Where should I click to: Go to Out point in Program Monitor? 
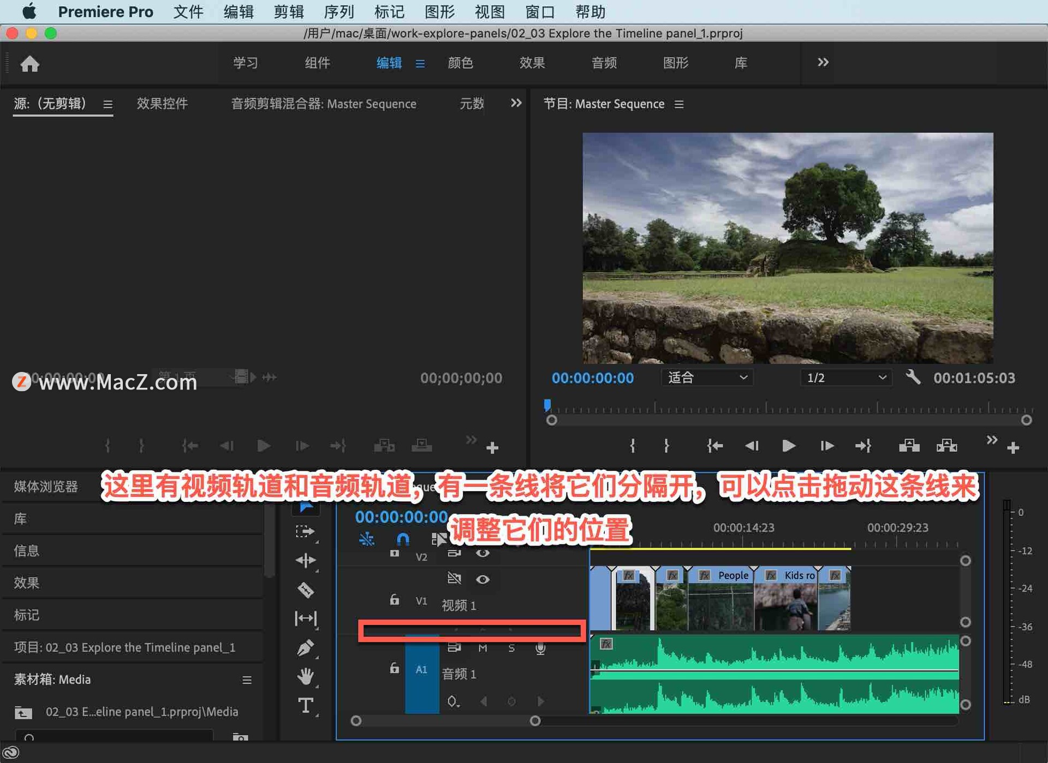(x=863, y=446)
